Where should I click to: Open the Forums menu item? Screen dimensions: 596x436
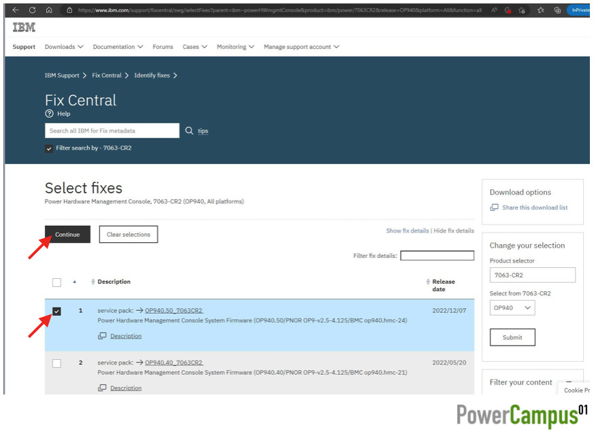point(163,47)
